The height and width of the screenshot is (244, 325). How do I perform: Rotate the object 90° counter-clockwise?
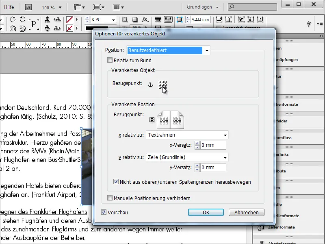click(x=22, y=20)
